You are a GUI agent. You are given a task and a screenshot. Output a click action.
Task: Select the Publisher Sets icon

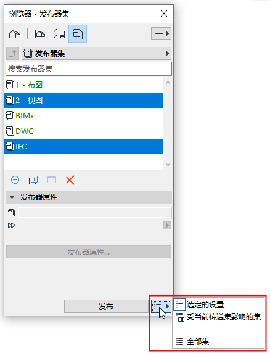click(78, 34)
